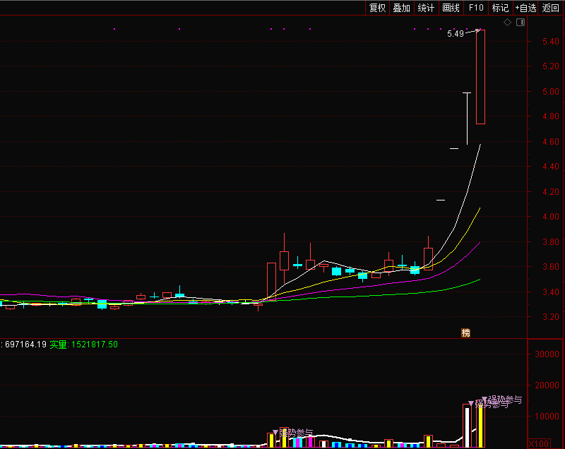This screenshot has height=449, width=565.
Task: Select the 叠加 overlay option
Action: [x=401, y=8]
